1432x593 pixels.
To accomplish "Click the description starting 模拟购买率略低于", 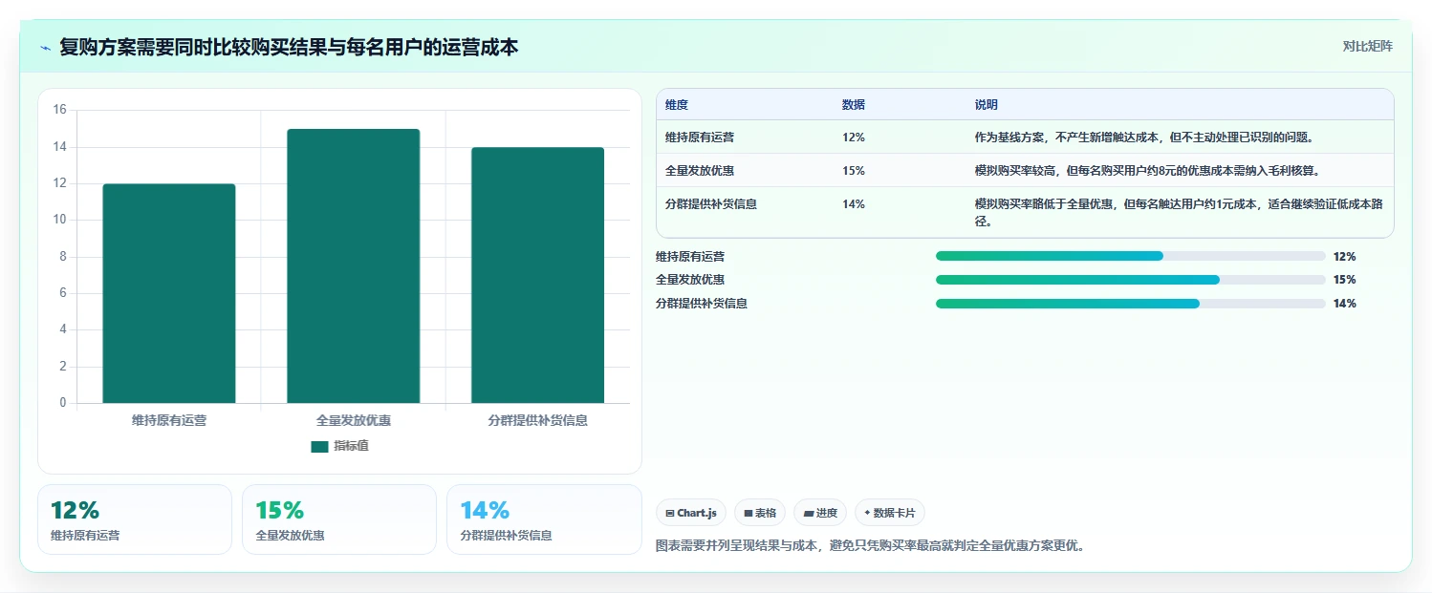I will [x=1178, y=212].
